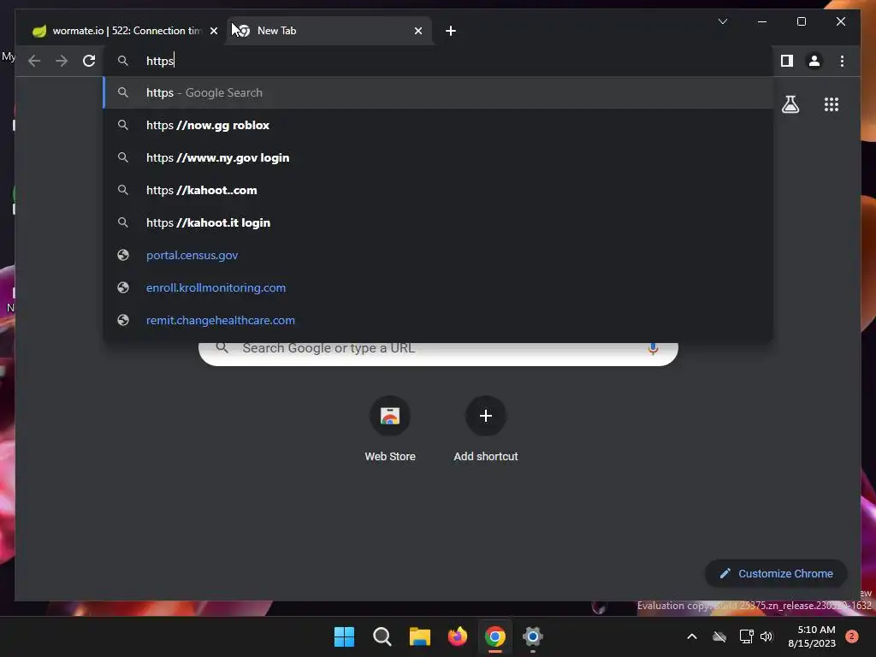Open the notification badge
Image resolution: width=876 pixels, height=657 pixels.
[x=851, y=636]
